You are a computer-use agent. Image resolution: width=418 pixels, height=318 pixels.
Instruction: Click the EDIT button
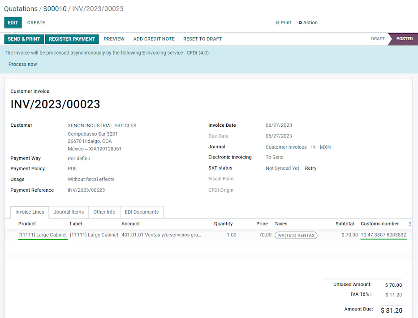point(13,22)
